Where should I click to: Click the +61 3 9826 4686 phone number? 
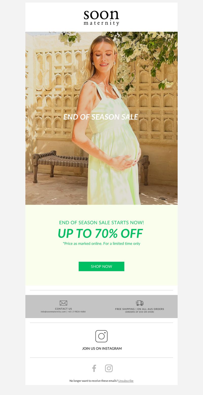(x=77, y=312)
